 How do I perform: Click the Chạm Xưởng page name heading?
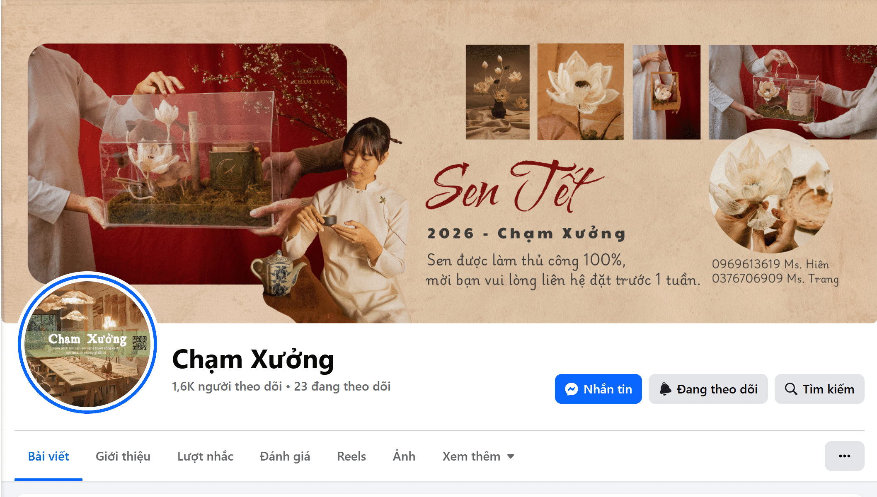coord(253,359)
